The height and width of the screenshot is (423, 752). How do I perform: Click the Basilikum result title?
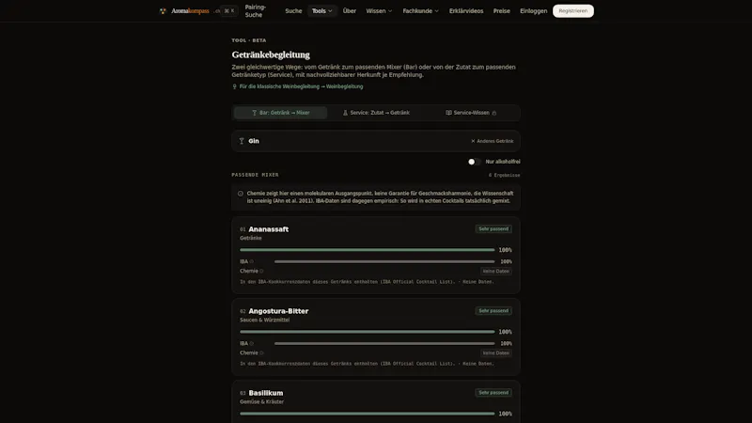[x=266, y=393]
